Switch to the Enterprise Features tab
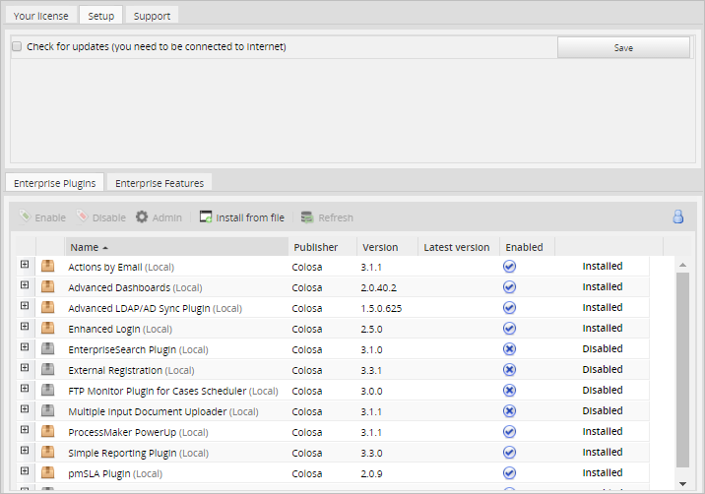705x494 pixels. (x=159, y=183)
